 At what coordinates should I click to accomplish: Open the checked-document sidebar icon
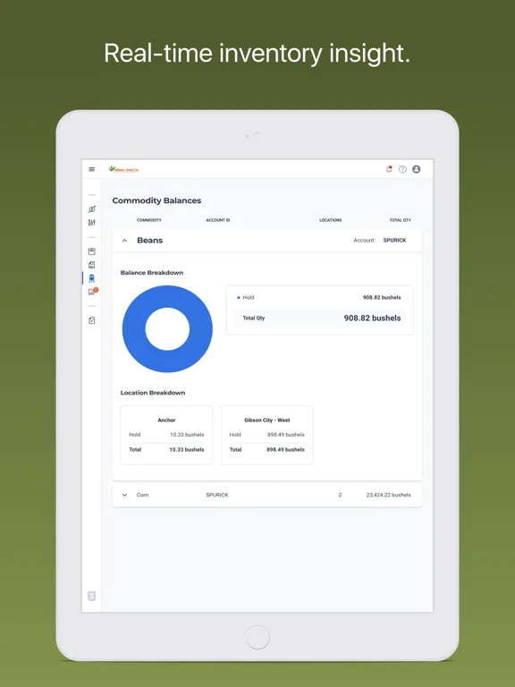point(91,320)
